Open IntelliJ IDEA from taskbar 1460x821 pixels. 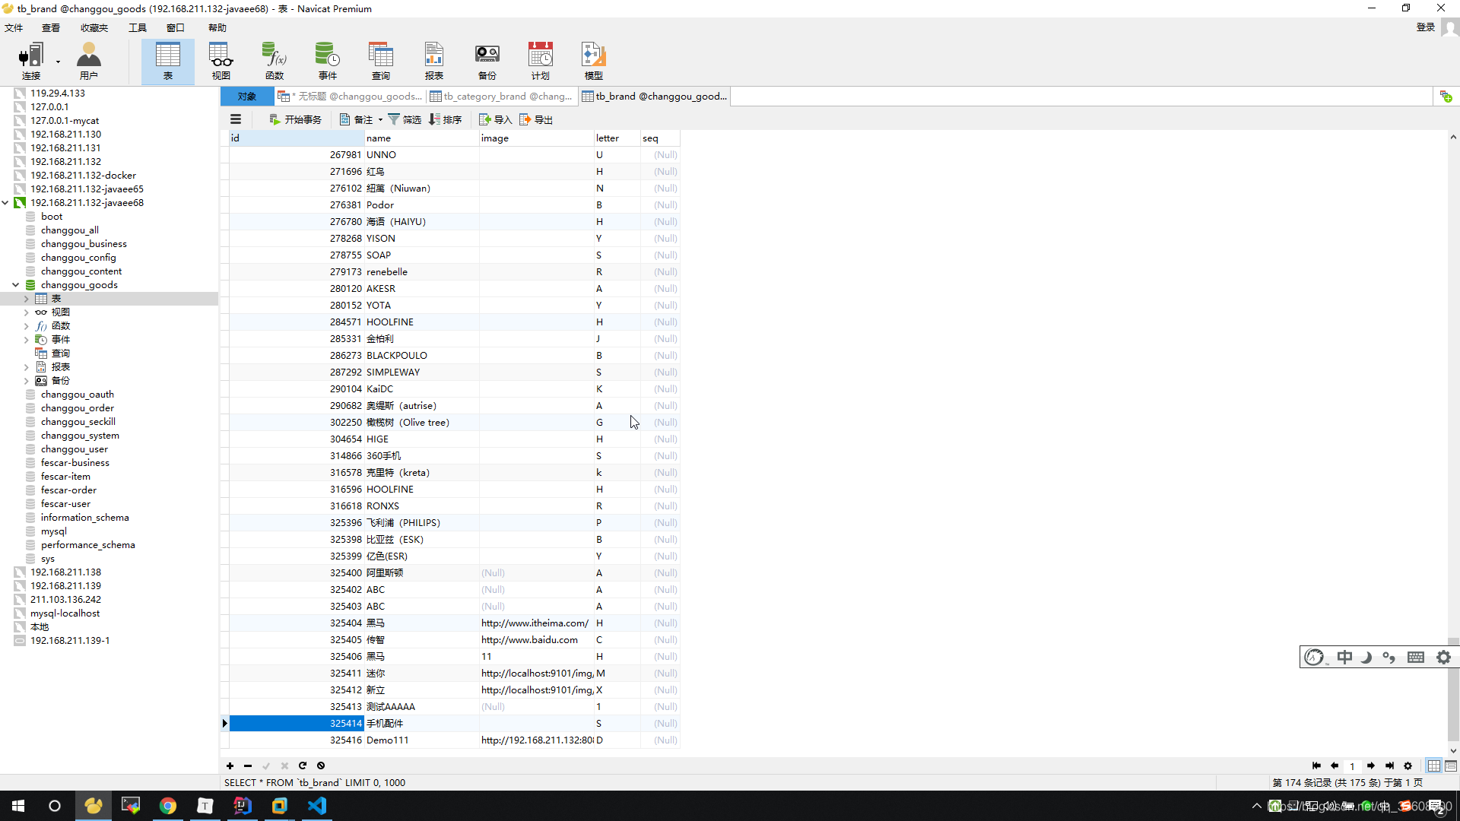[243, 806]
